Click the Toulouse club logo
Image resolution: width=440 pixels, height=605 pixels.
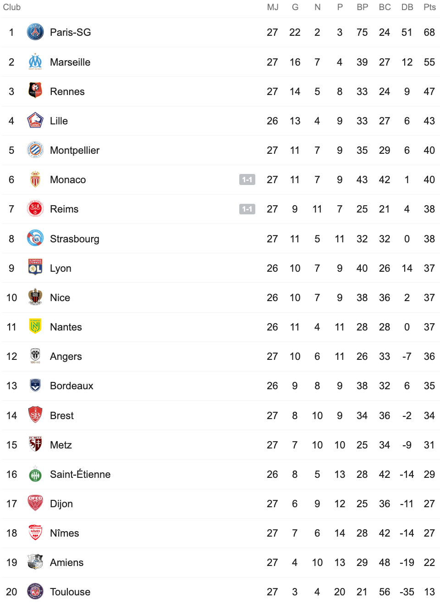(35, 592)
